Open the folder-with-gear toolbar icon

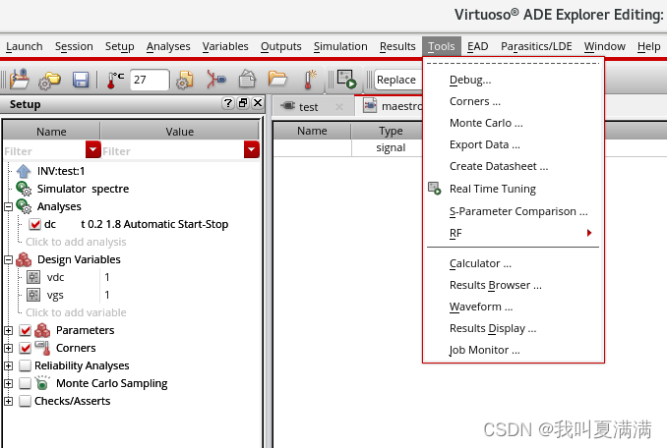click(x=49, y=80)
